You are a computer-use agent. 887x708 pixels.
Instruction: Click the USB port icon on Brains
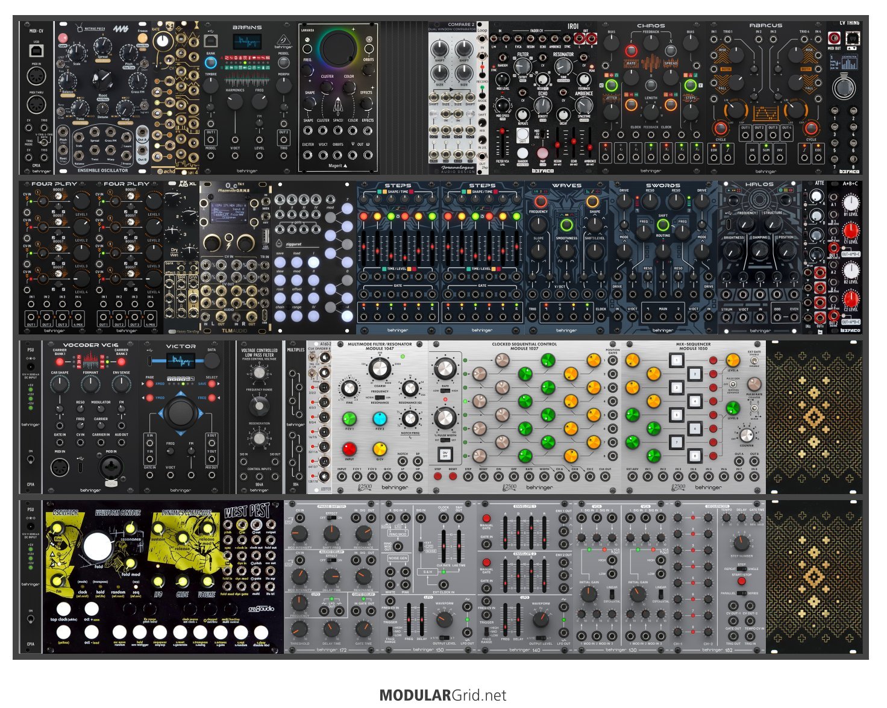click(212, 40)
